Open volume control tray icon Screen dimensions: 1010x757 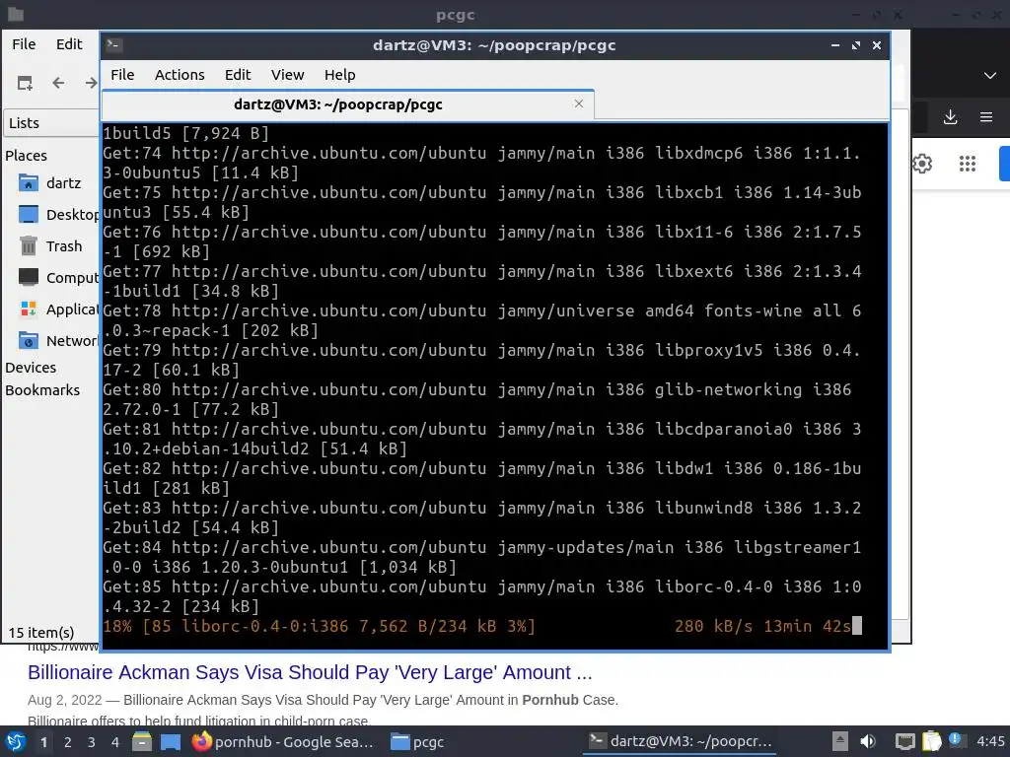(868, 741)
